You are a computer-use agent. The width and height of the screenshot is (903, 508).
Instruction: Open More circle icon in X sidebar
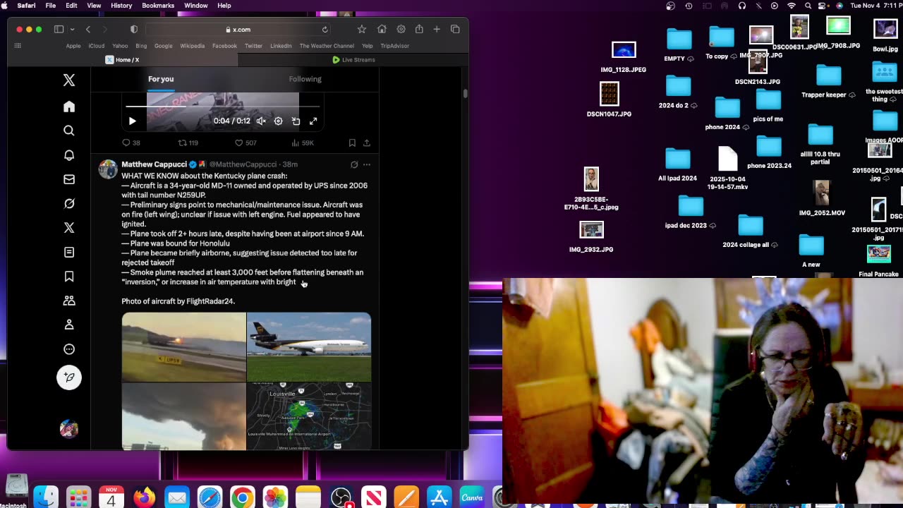[69, 349]
